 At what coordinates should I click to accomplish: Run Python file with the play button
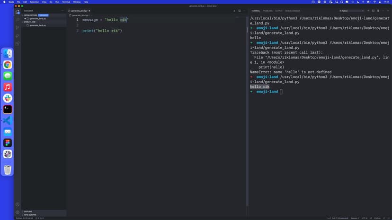(x=234, y=10)
